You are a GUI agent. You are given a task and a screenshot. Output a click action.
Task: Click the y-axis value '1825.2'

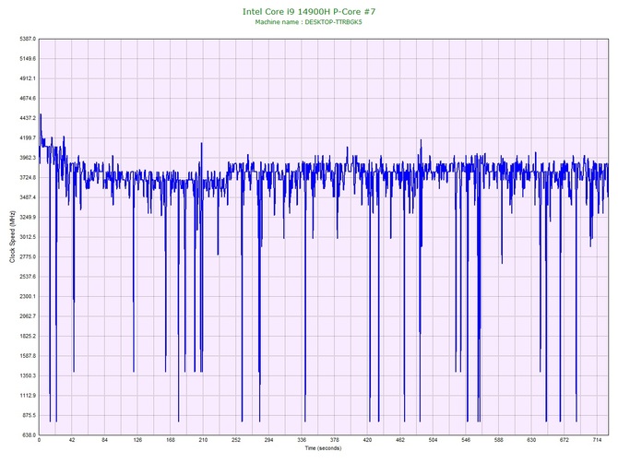click(x=28, y=337)
